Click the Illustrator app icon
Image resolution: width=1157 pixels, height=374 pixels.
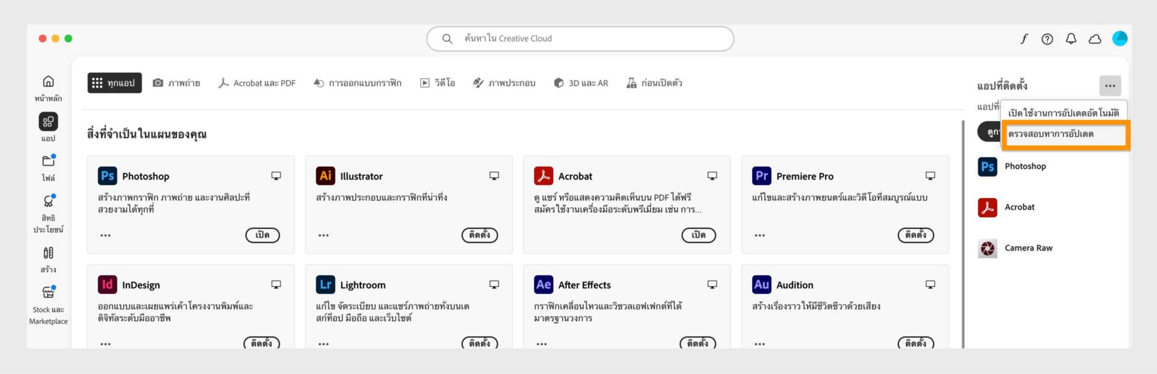pos(325,176)
